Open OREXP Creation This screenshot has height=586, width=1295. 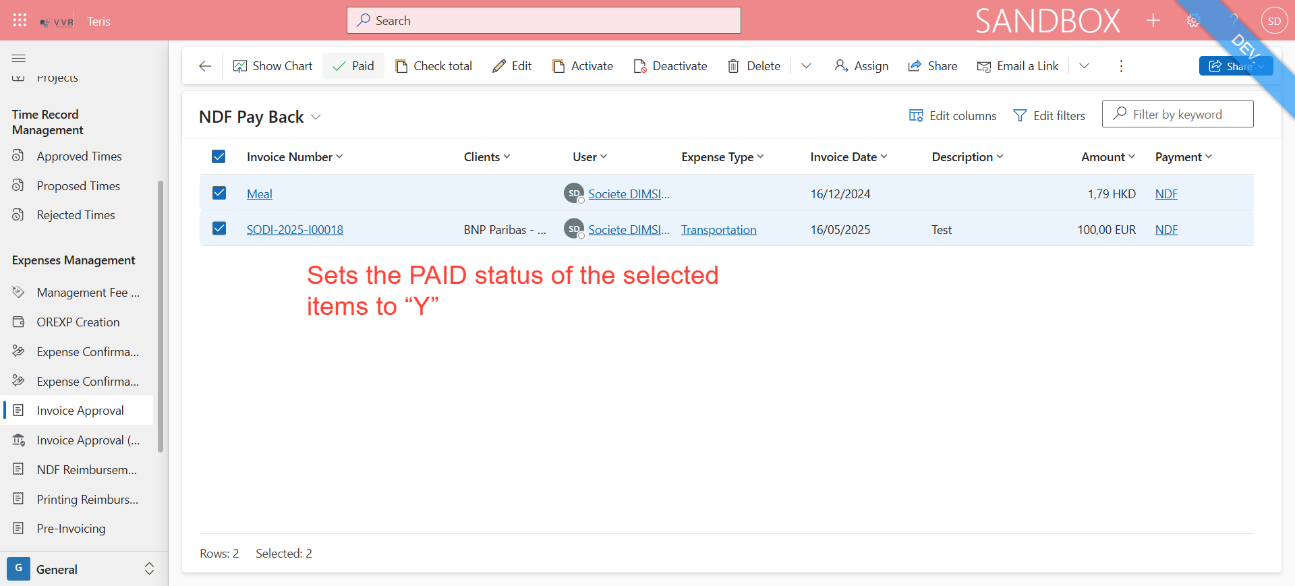(x=78, y=322)
